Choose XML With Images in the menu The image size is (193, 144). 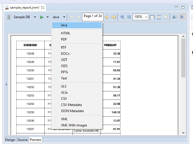click(77, 125)
